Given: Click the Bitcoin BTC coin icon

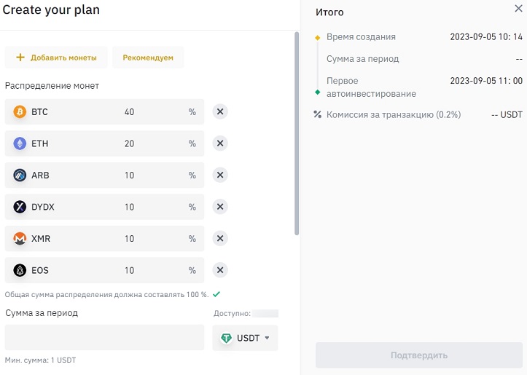Looking at the screenshot, I should tap(20, 112).
